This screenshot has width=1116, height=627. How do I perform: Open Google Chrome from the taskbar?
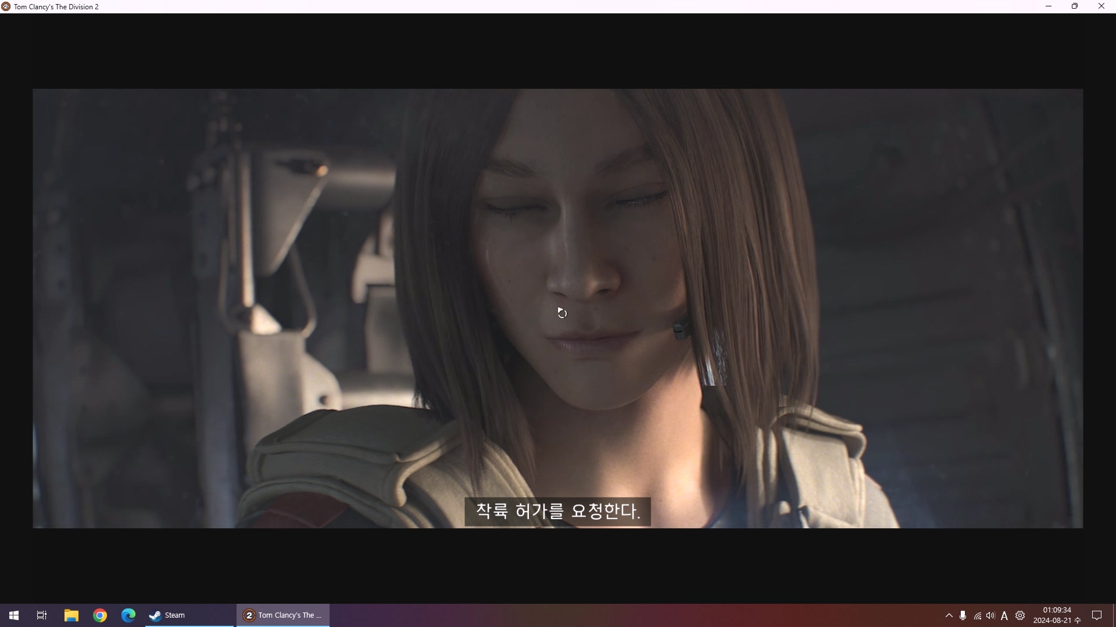click(100, 615)
